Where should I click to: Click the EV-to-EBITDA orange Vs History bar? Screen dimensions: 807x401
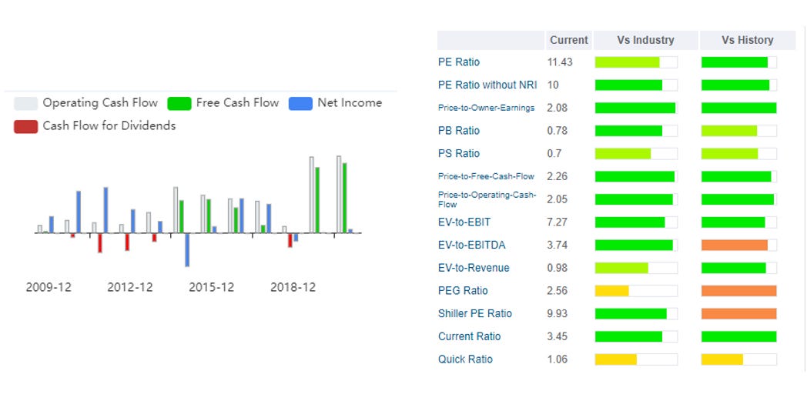[x=735, y=246]
